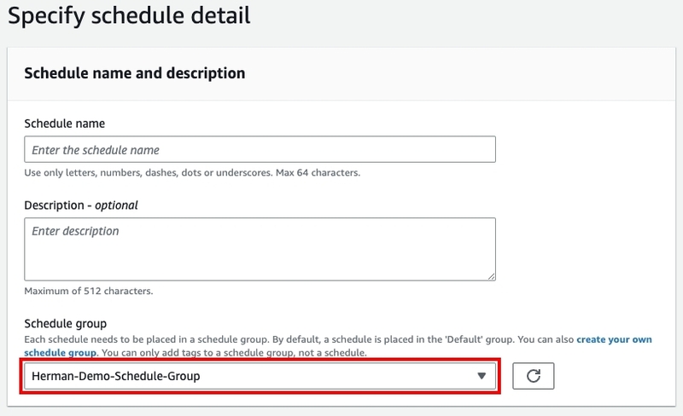The image size is (683, 416).
Task: Focus the Schedule name input field
Action: pyautogui.click(x=260, y=149)
